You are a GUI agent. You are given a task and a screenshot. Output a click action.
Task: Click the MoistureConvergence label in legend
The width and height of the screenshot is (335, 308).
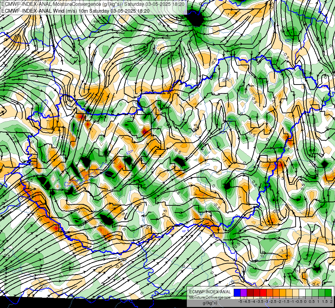tap(210, 297)
